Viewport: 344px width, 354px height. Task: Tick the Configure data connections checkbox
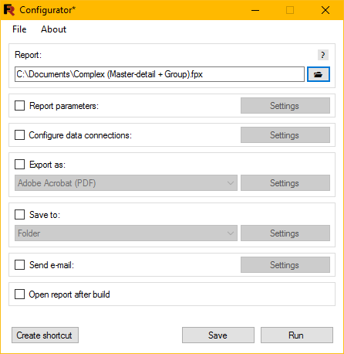[20, 135]
